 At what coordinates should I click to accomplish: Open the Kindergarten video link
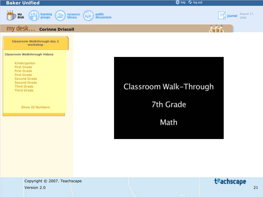click(x=25, y=63)
